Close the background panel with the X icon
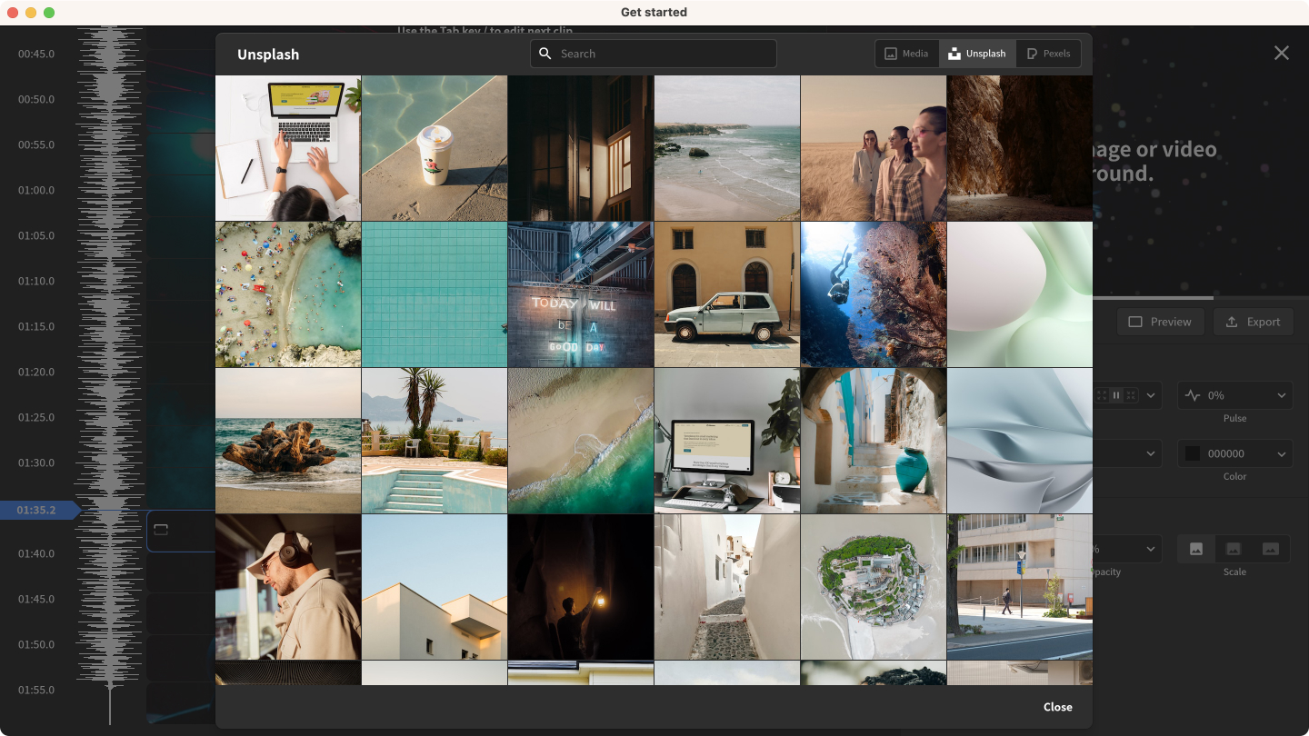The width and height of the screenshot is (1309, 736). click(x=1282, y=53)
